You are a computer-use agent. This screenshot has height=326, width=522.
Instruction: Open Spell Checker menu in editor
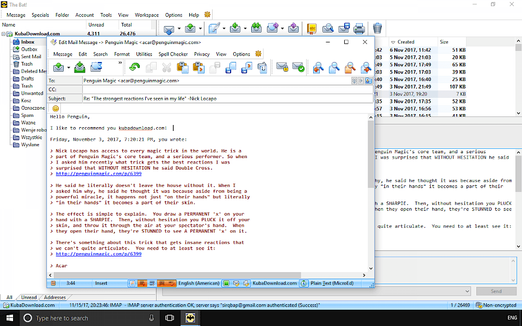pos(173,54)
